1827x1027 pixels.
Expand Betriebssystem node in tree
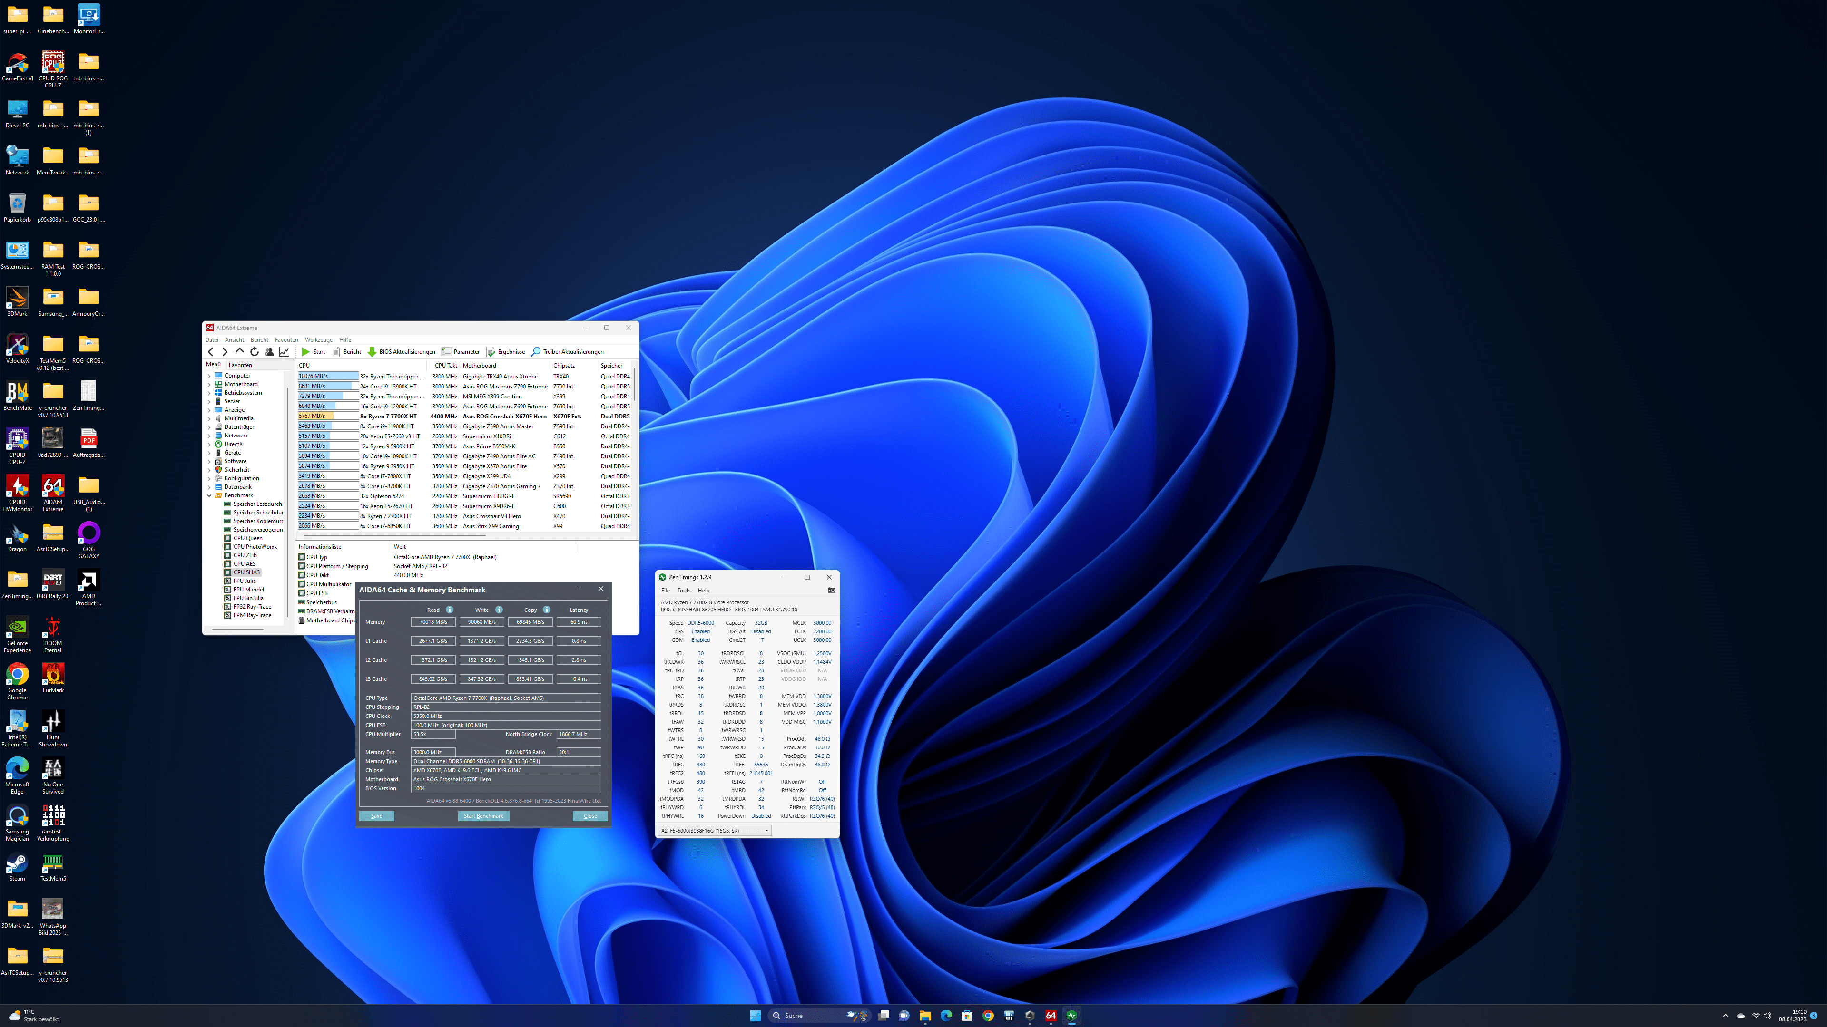click(209, 393)
